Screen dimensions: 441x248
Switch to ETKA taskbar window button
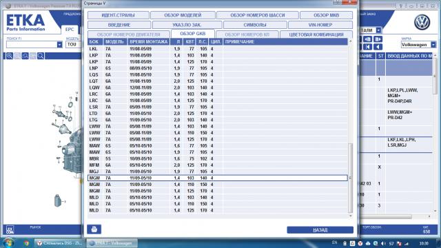(x=112, y=243)
